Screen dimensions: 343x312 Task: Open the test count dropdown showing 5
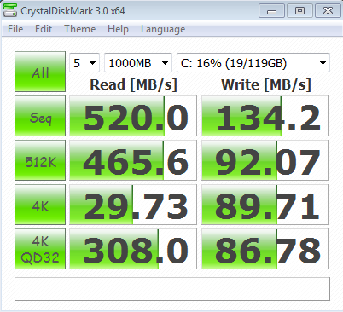(84, 63)
